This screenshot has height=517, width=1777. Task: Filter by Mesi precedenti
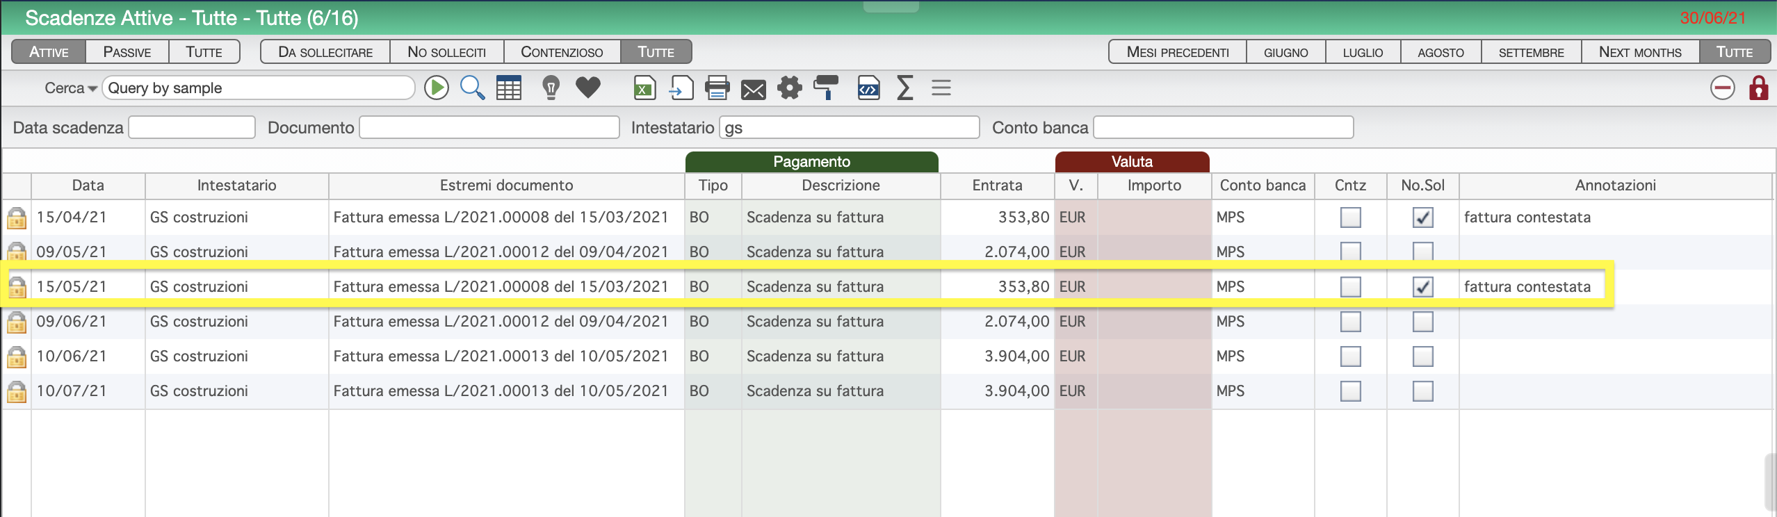1178,52
